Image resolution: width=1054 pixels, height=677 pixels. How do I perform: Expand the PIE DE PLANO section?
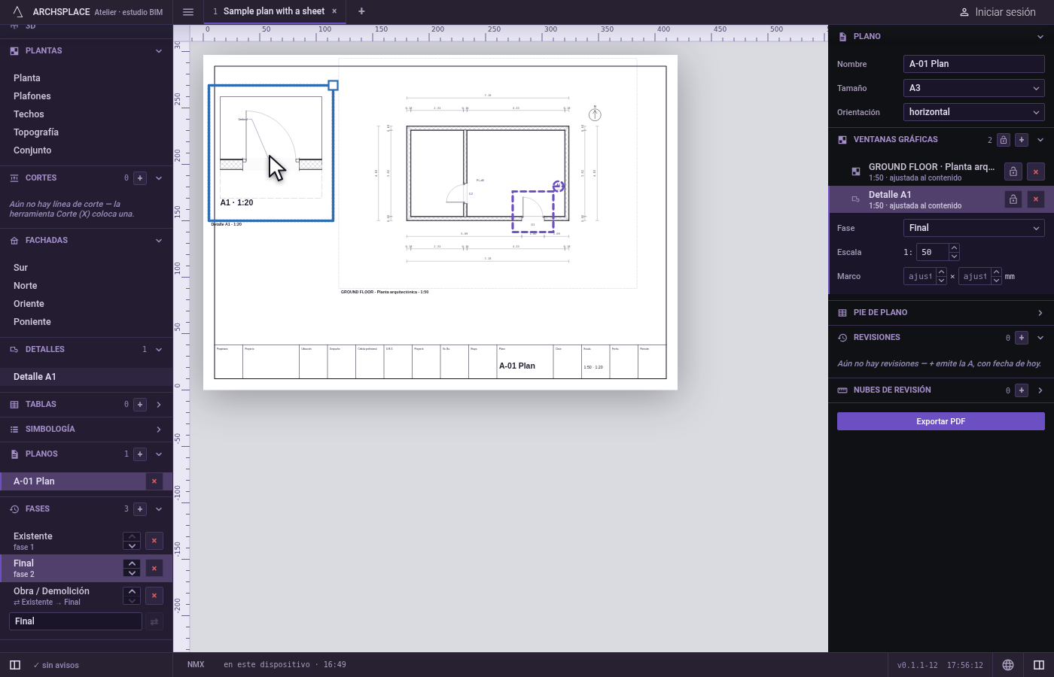pyautogui.click(x=941, y=313)
